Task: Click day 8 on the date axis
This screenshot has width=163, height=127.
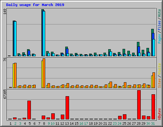Action: pyautogui.click(x=44, y=124)
